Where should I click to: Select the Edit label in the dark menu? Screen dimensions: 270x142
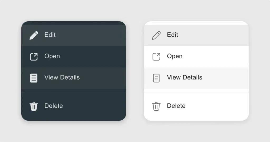50,35
